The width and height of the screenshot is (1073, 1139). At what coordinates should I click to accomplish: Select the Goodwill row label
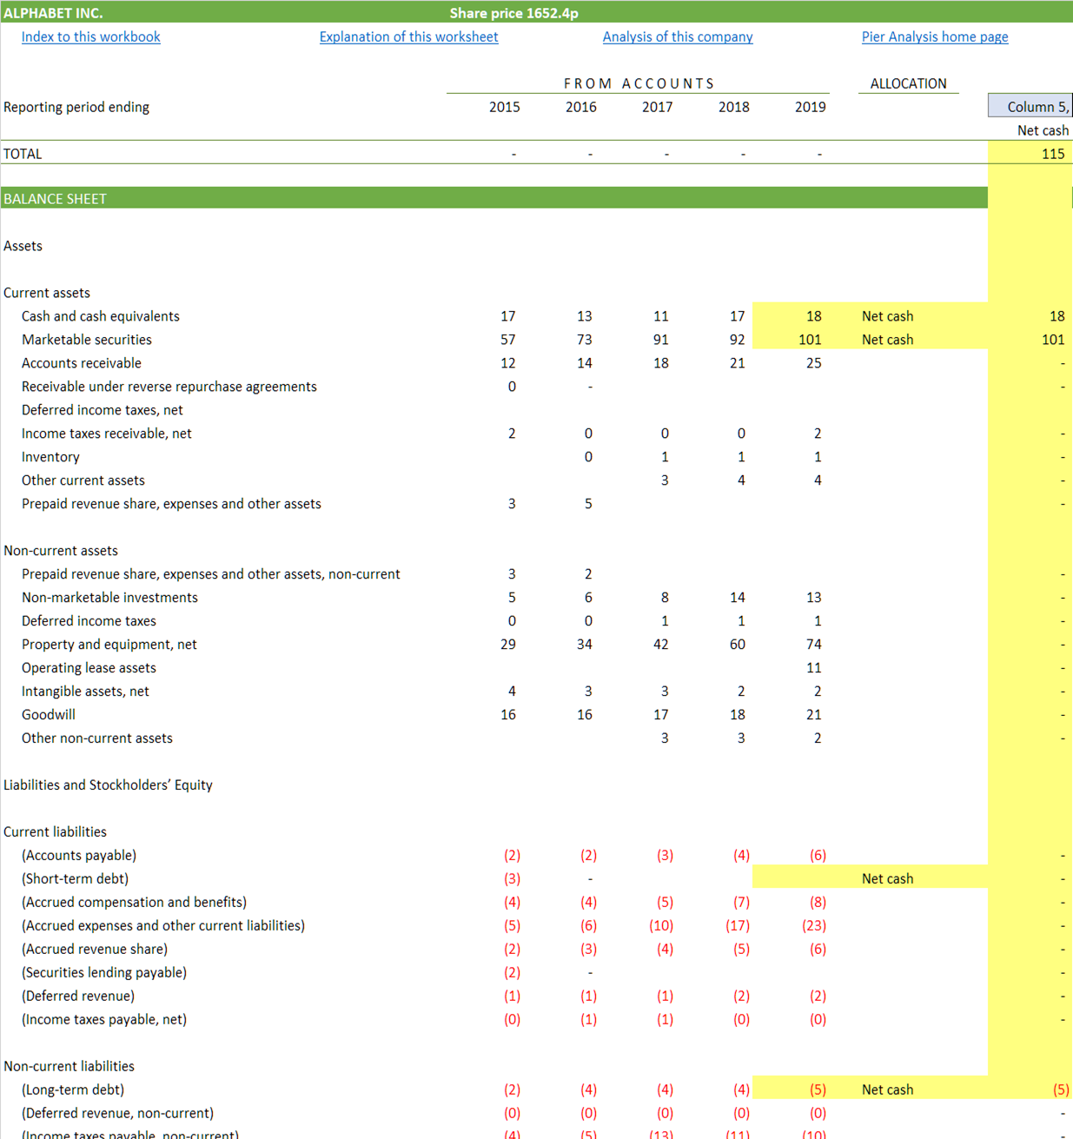tap(49, 715)
